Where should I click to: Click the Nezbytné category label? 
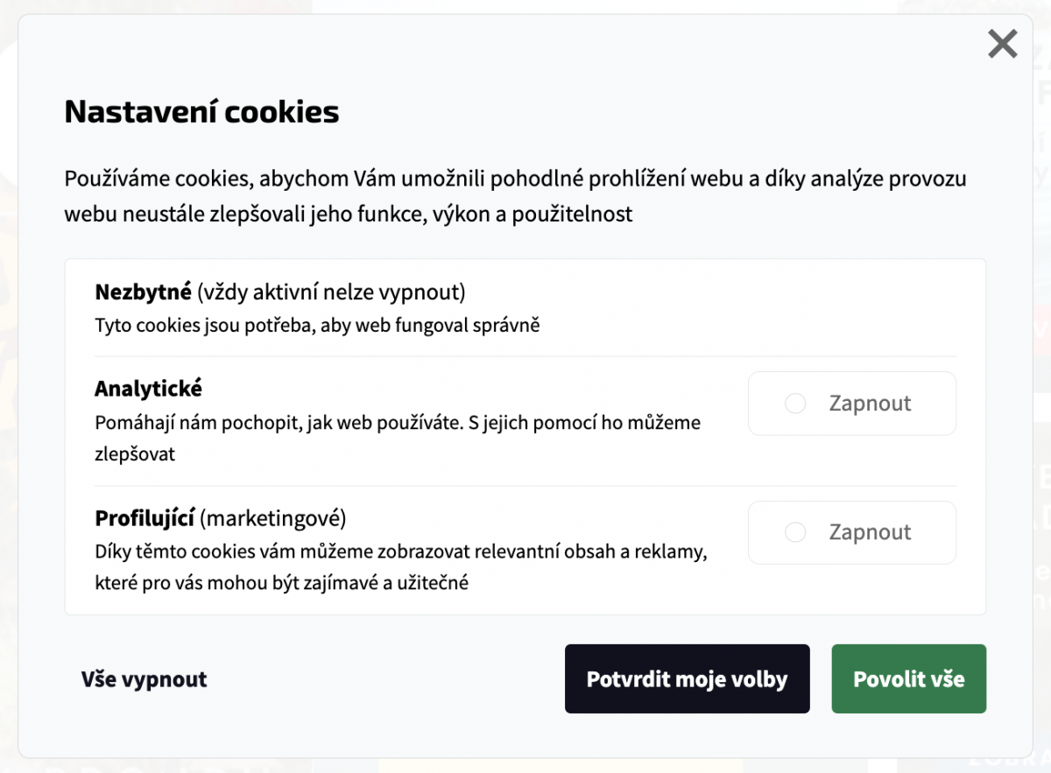click(143, 292)
